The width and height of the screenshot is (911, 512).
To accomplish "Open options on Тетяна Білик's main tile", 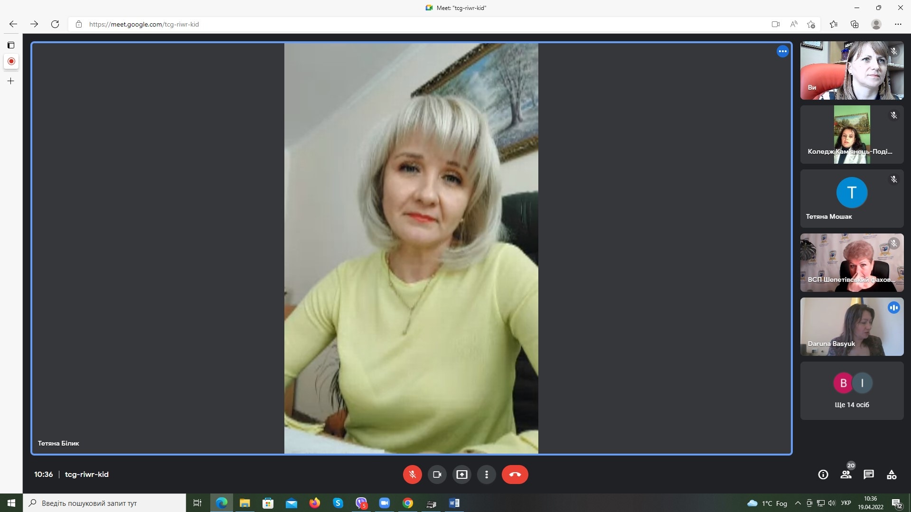I will (x=782, y=51).
